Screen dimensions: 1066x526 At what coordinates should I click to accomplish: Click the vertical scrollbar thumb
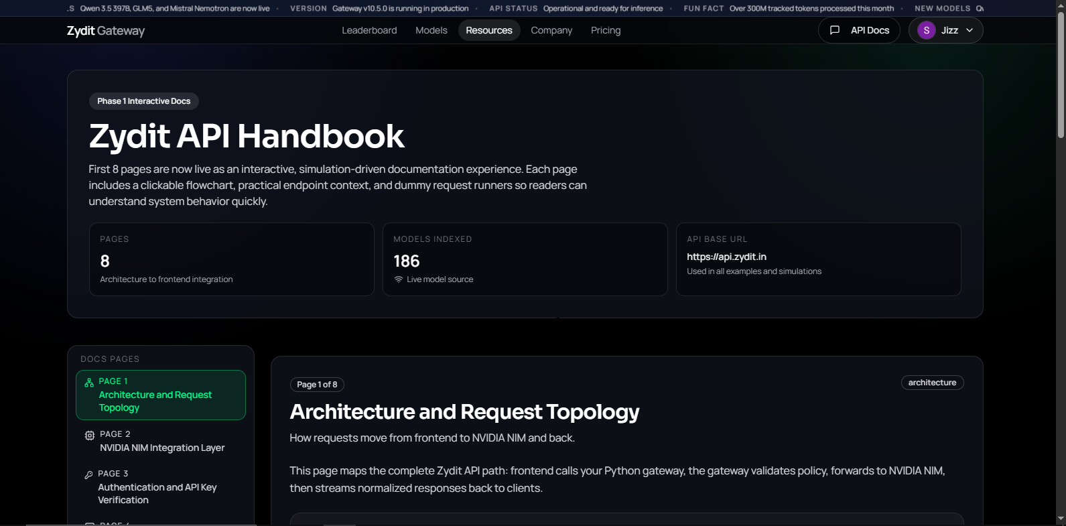(x=1061, y=74)
